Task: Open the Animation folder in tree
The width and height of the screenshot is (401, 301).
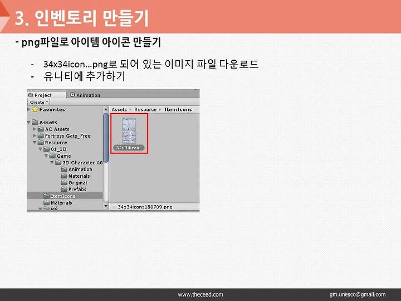Action: tap(77, 169)
